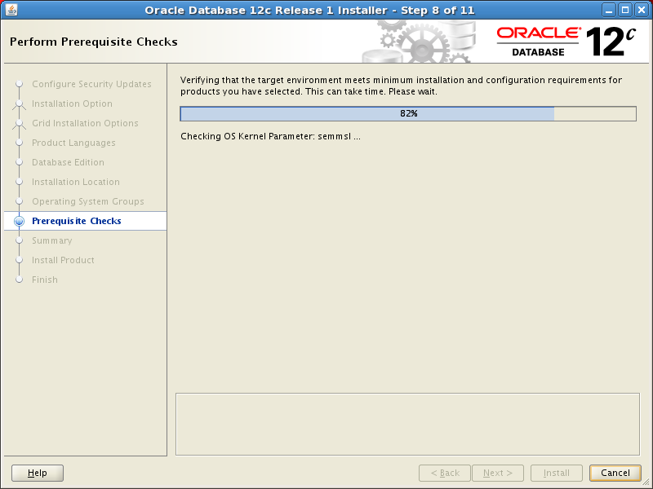Close the installer window

click(642, 10)
